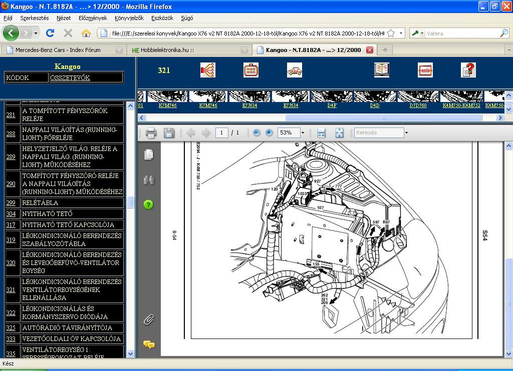Click the connector icon in header

[251, 70]
